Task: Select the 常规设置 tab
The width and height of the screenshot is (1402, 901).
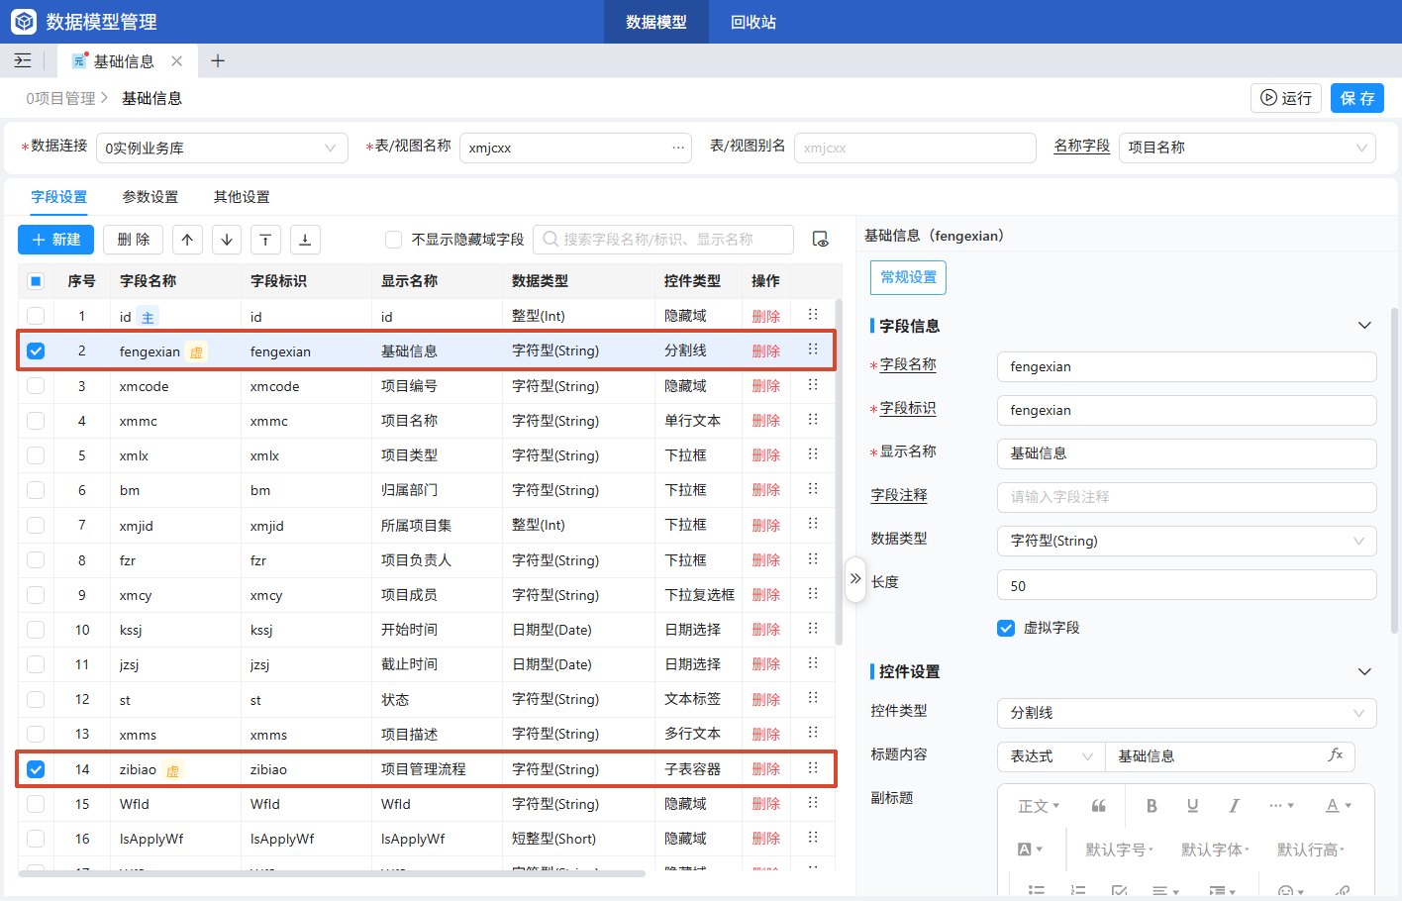Action: [x=908, y=277]
